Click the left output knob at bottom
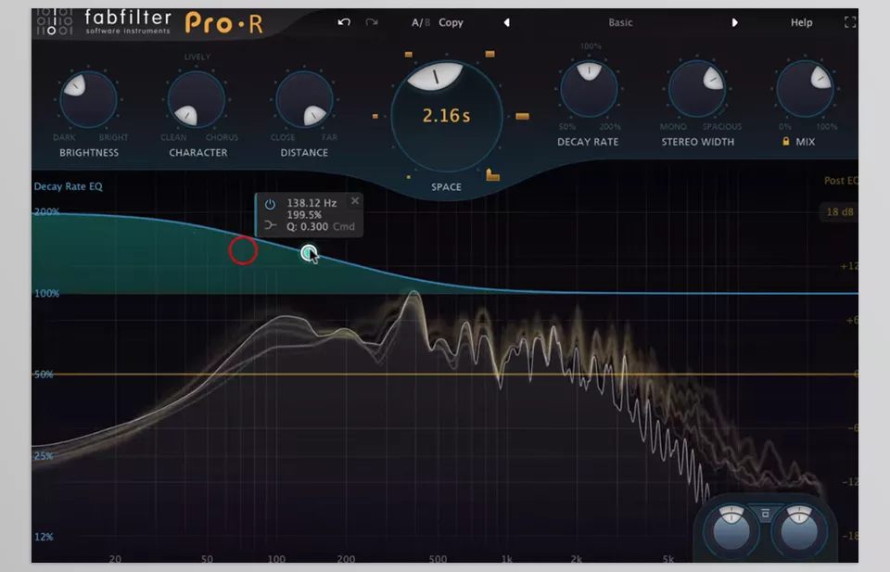The image size is (890, 572). [731, 530]
